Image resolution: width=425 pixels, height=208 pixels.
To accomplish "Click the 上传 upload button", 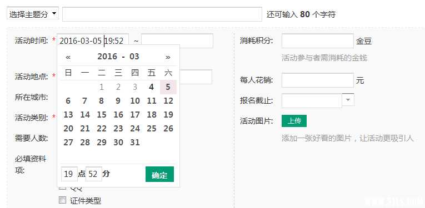I will [294, 121].
